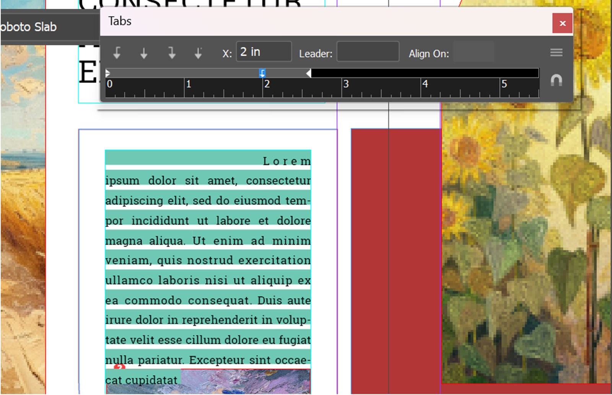Click the 3 inch mark on tab ruler
The image size is (612, 395).
[x=345, y=84]
